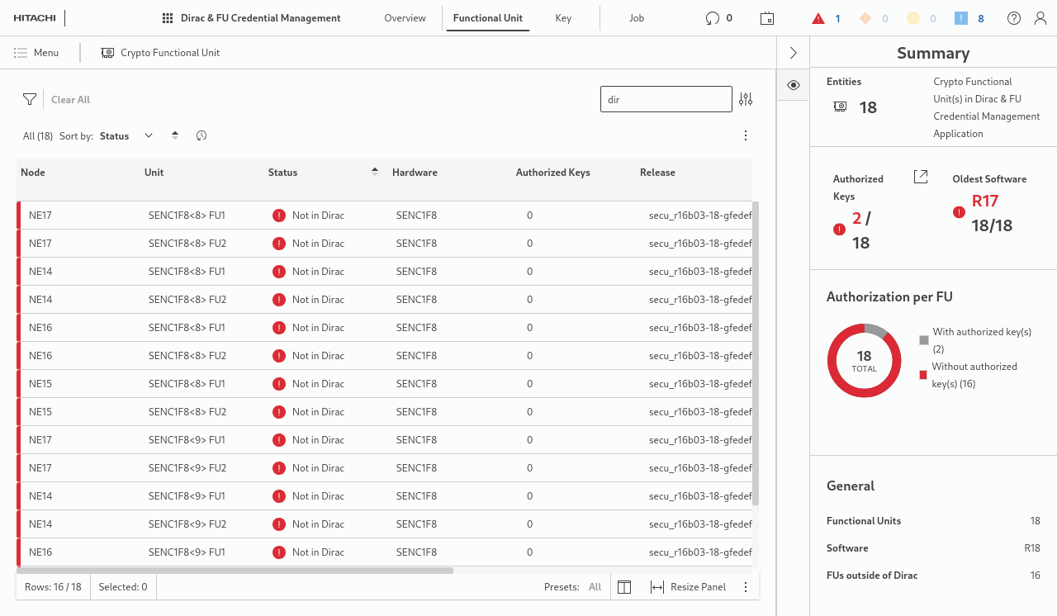This screenshot has height=616, width=1057.
Task: Expand the Sort by Status dropdown
Action: coord(149,135)
